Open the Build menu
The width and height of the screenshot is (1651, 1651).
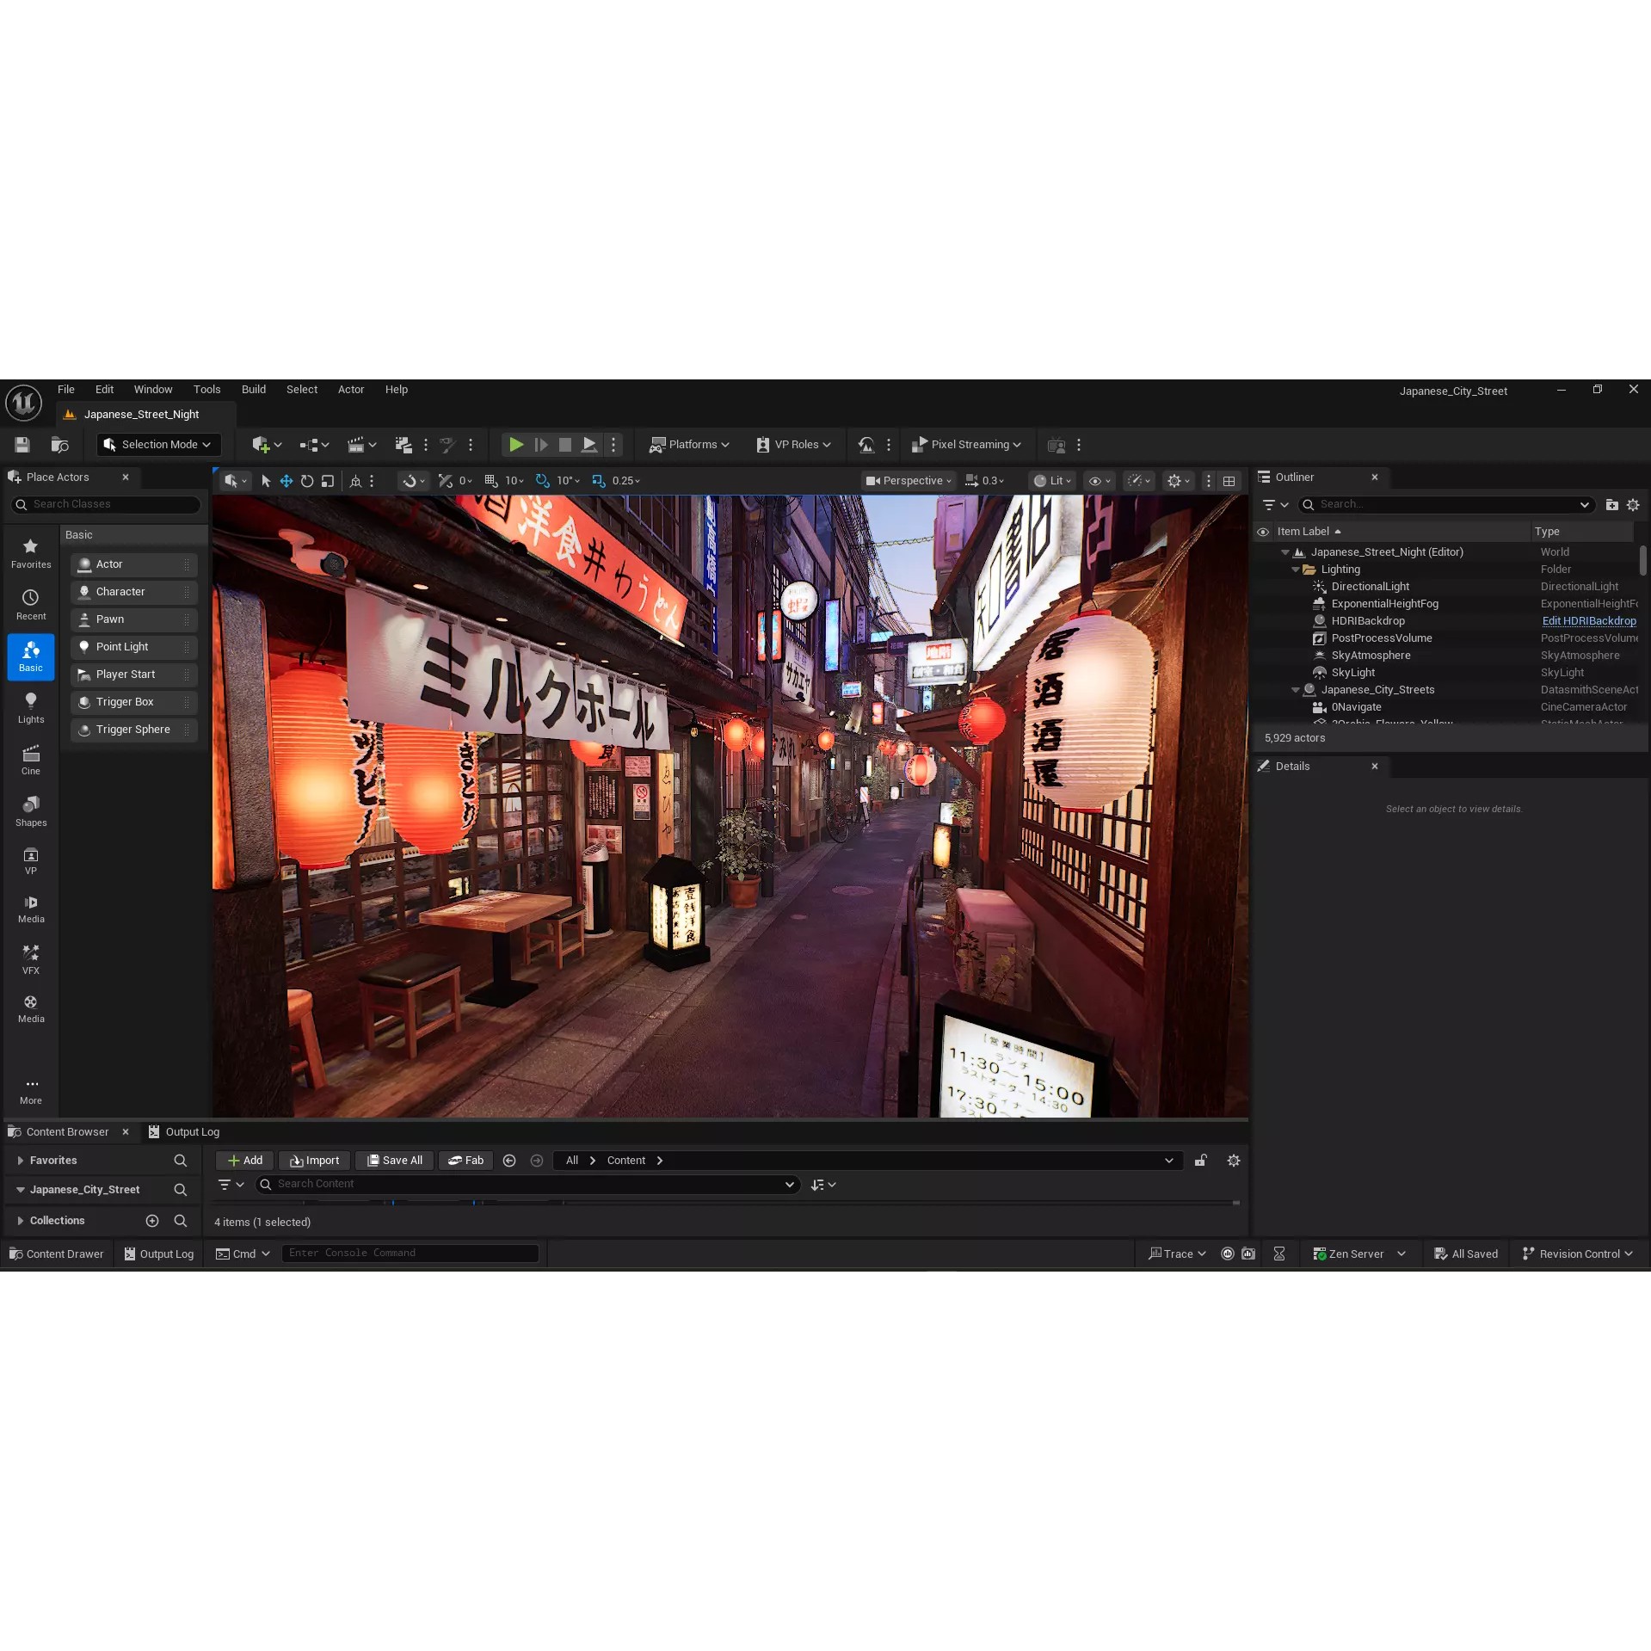253,389
